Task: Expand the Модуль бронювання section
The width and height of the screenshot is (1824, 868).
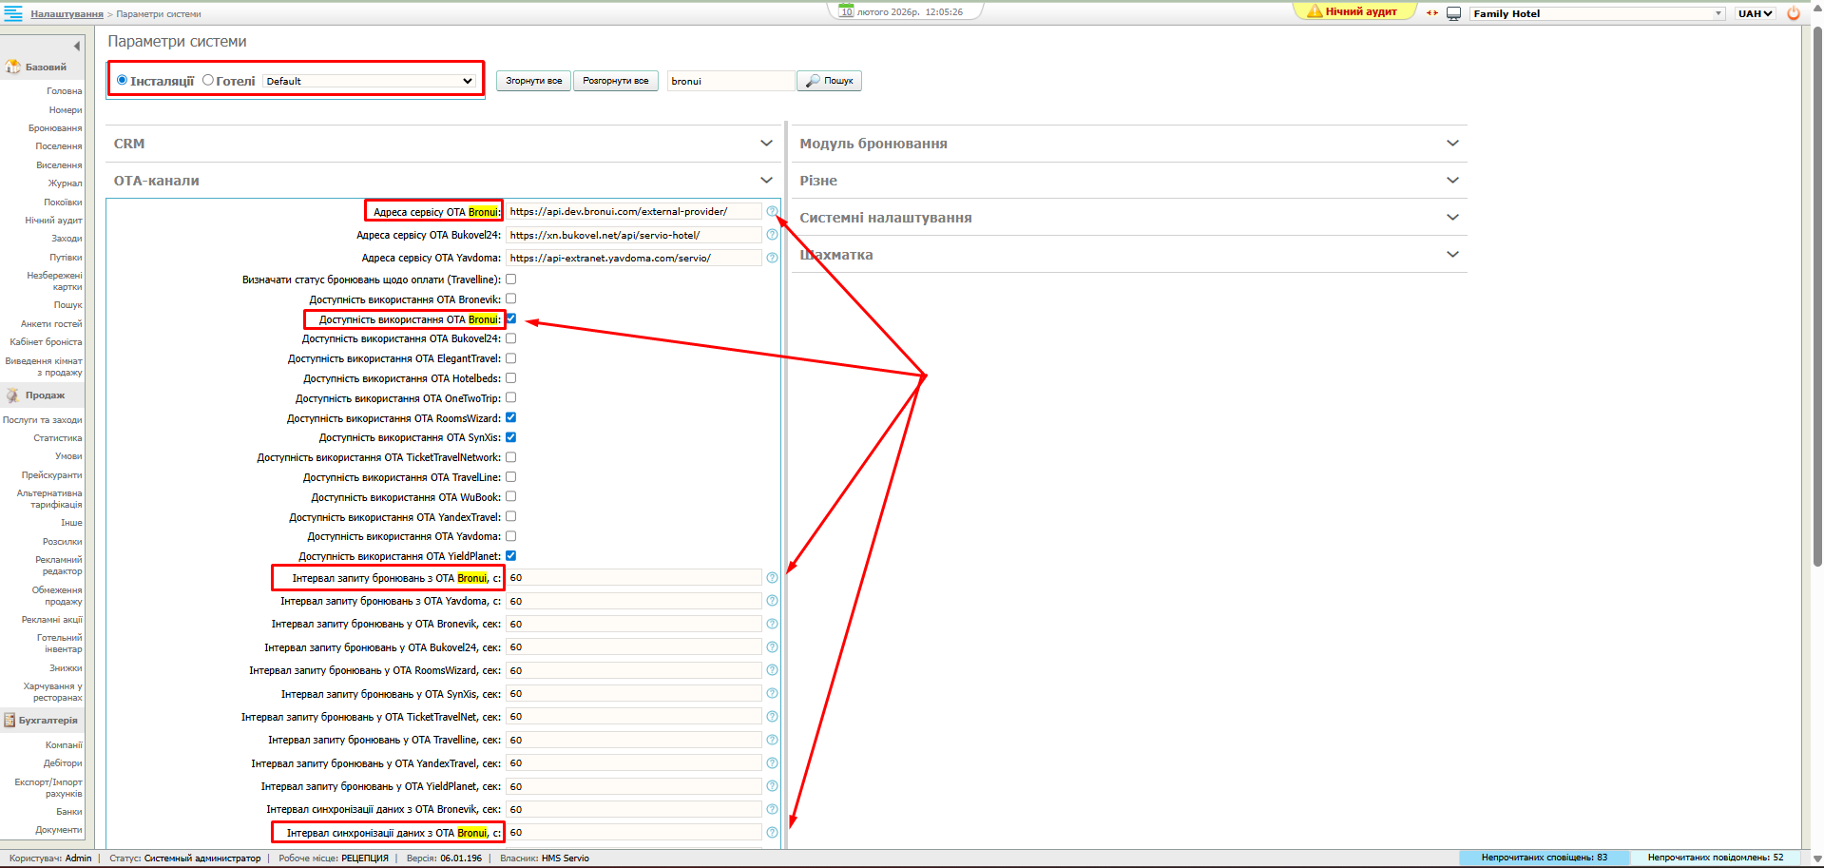Action: (x=1128, y=144)
